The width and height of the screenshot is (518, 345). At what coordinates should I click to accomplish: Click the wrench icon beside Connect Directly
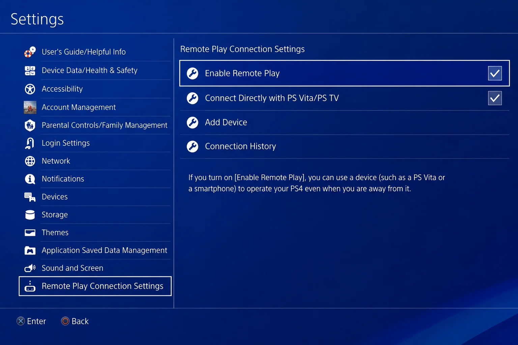(193, 98)
